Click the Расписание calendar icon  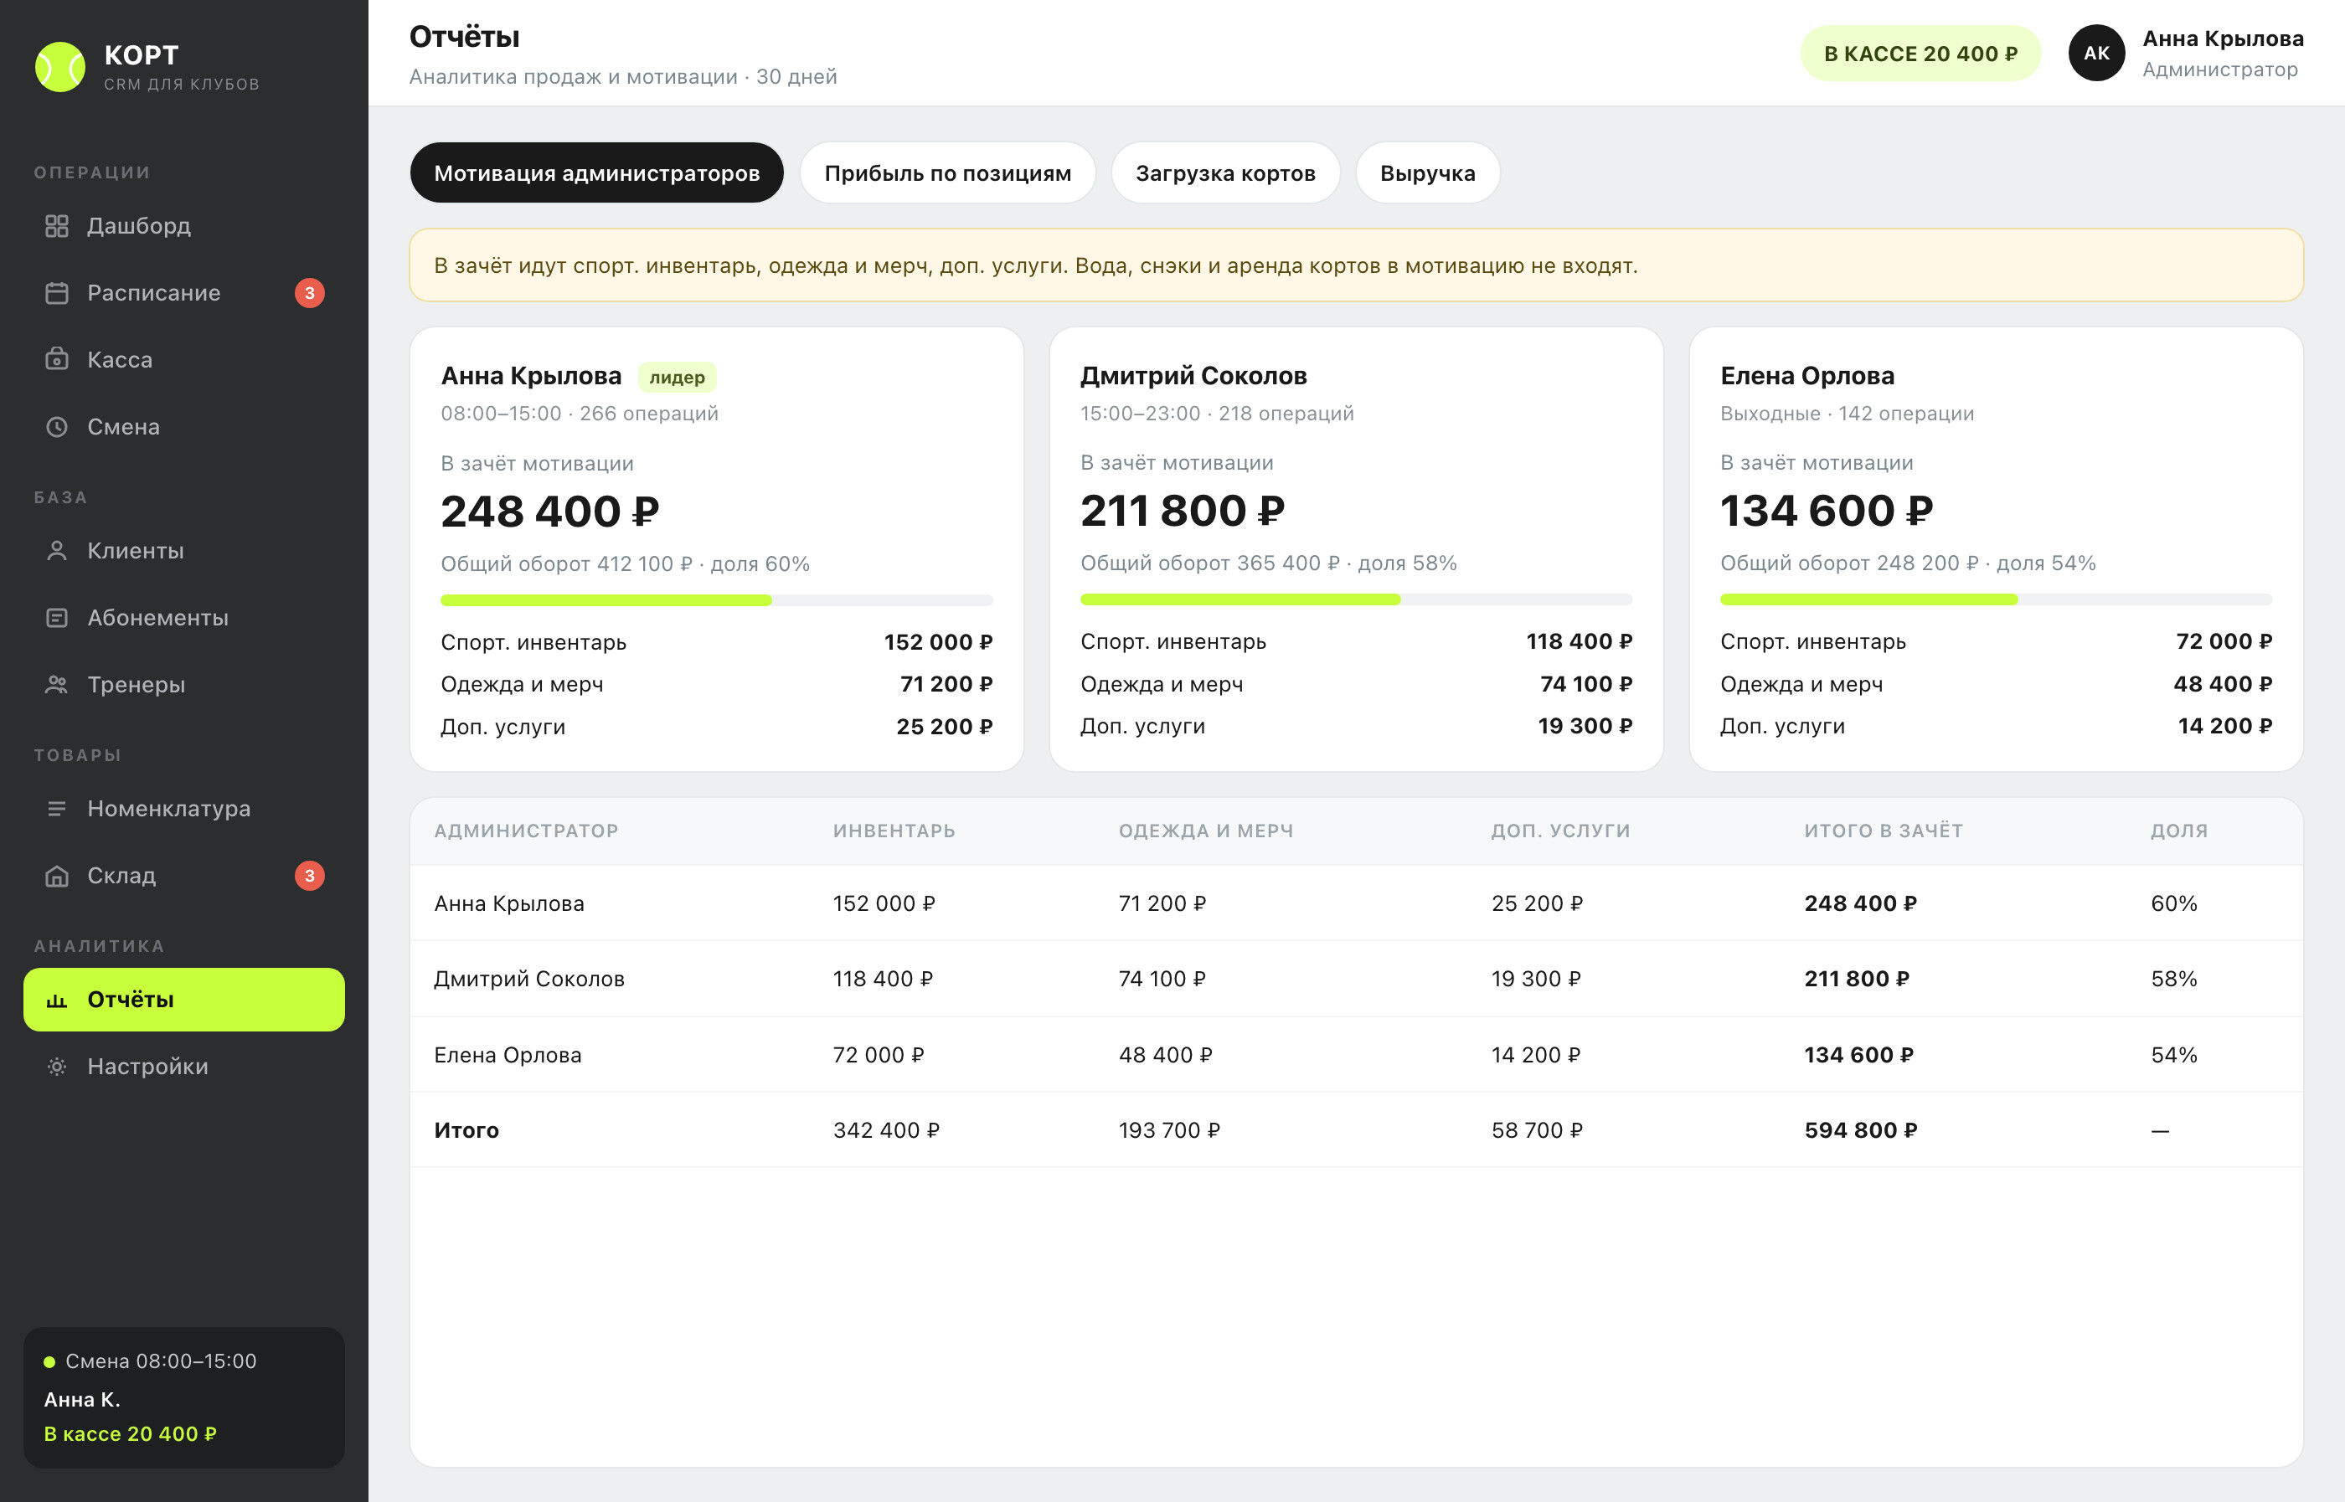tap(57, 292)
